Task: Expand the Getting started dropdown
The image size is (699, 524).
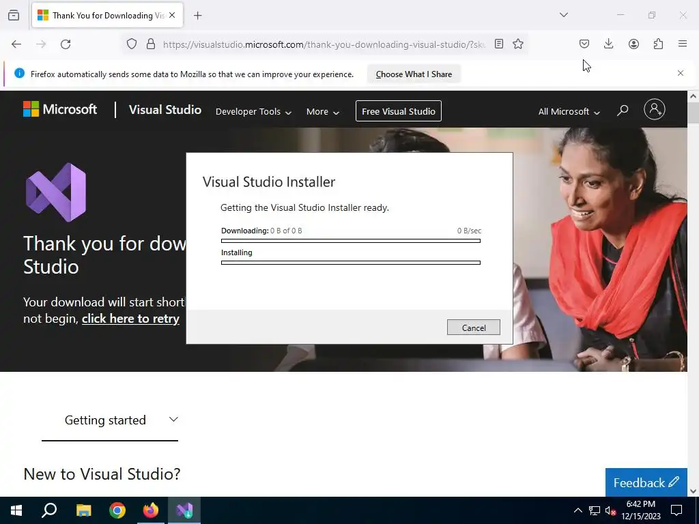Action: point(110,420)
